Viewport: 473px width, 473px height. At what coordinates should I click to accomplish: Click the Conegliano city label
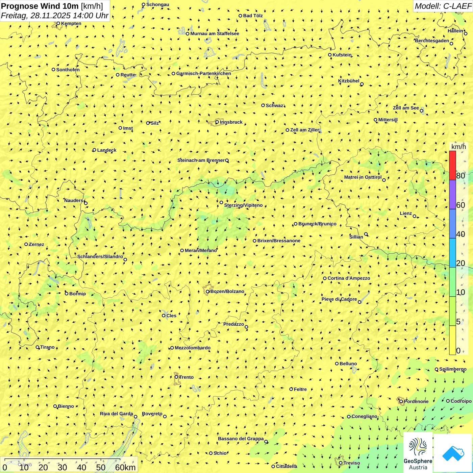pyautogui.click(x=365, y=416)
